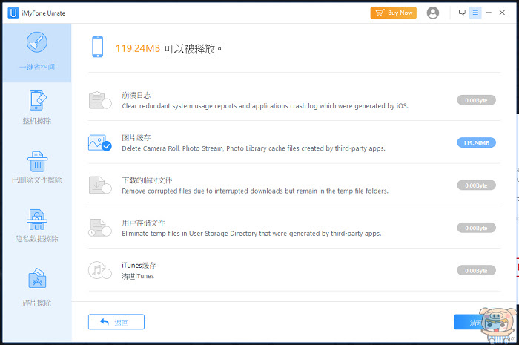Screen dimensions: 519x345
Task: Open the hamburger menu icon
Action: (x=475, y=13)
